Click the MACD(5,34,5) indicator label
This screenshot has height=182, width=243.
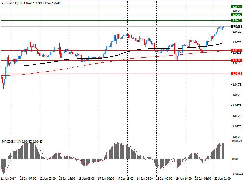(x=11, y=142)
